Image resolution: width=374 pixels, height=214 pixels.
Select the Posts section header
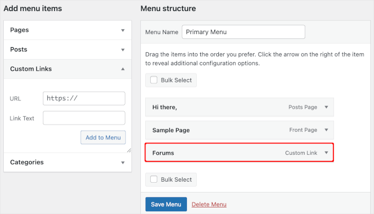(x=68, y=49)
